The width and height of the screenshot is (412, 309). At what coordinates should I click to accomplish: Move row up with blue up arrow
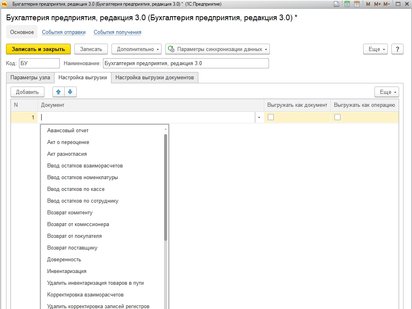click(59, 92)
